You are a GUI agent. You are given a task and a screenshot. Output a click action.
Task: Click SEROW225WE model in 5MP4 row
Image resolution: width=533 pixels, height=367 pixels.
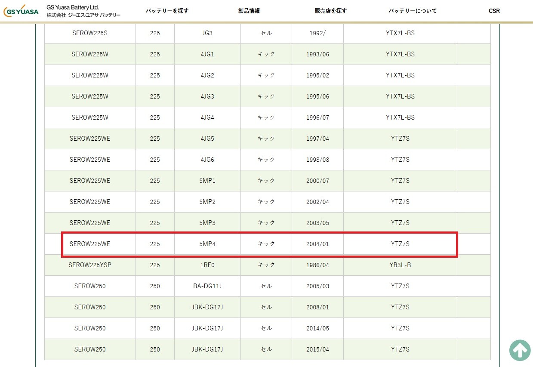[90, 244]
